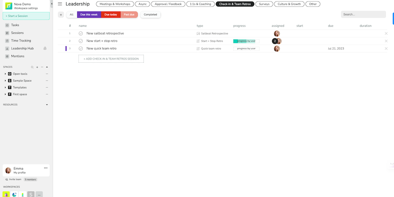The width and height of the screenshot is (394, 197).
Task: Switch to the gray S workspace
Action: point(31,194)
